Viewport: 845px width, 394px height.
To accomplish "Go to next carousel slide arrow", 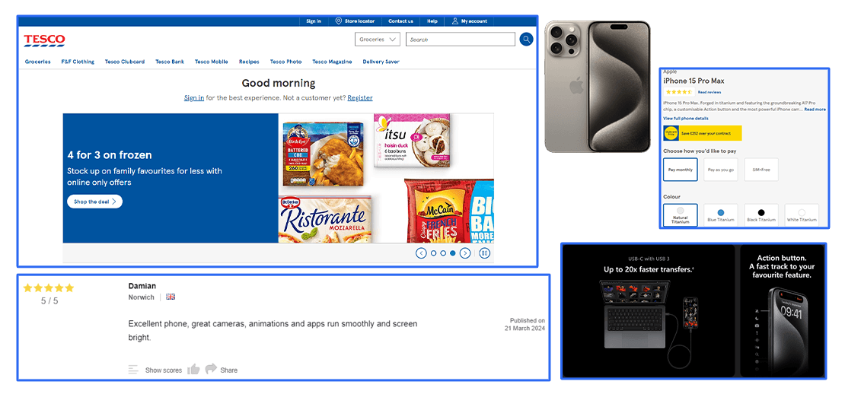I will [465, 253].
